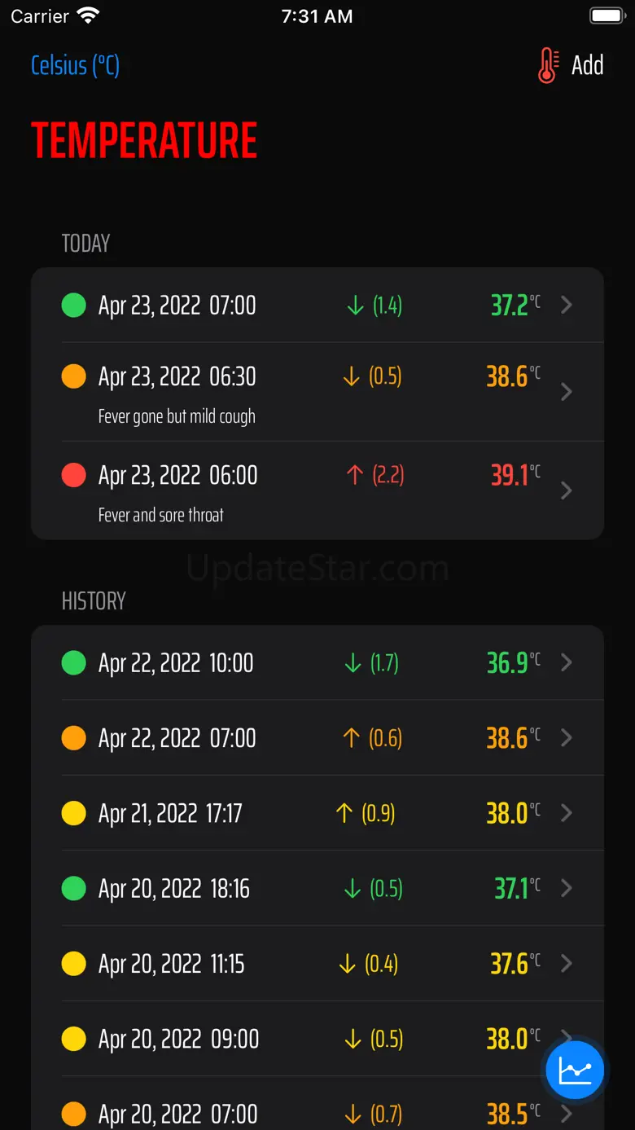
Task: Expand chevron for Apr 22 10:00 entry
Action: 567,662
